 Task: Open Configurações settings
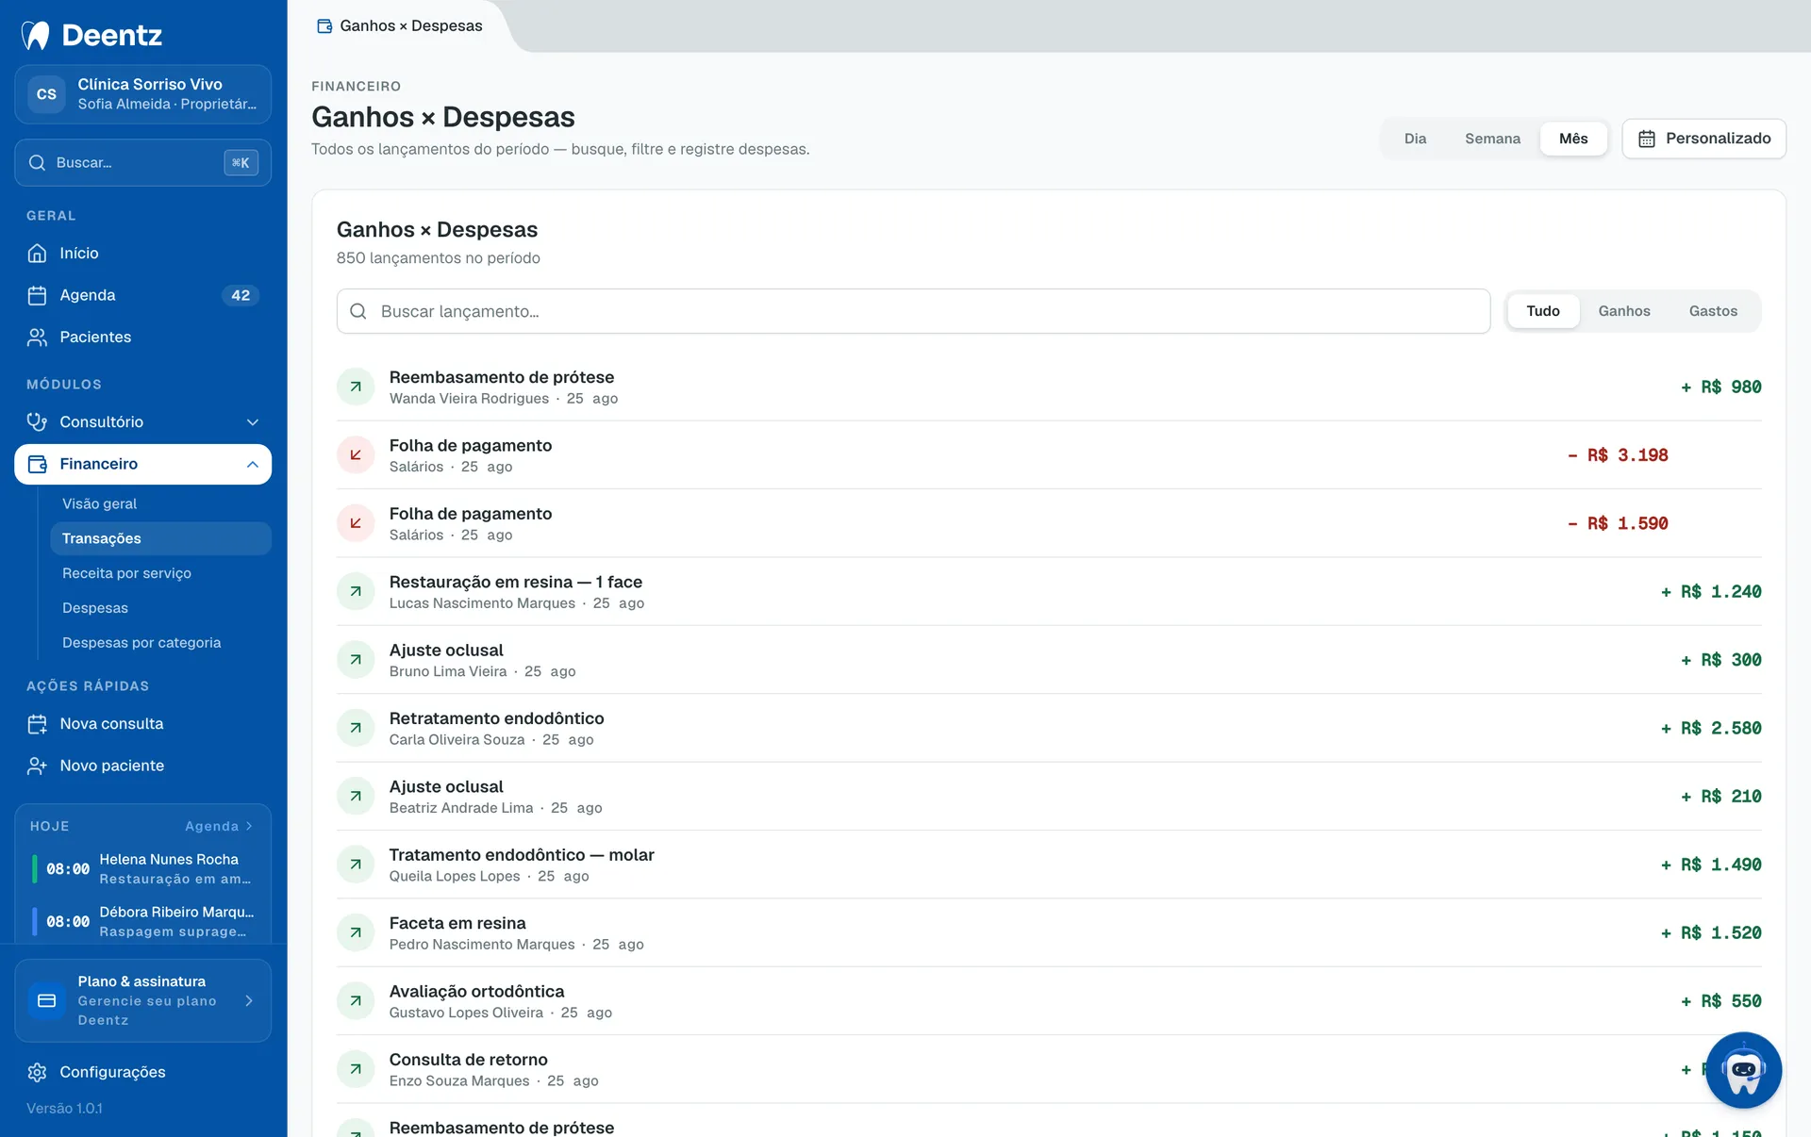tap(142, 1072)
